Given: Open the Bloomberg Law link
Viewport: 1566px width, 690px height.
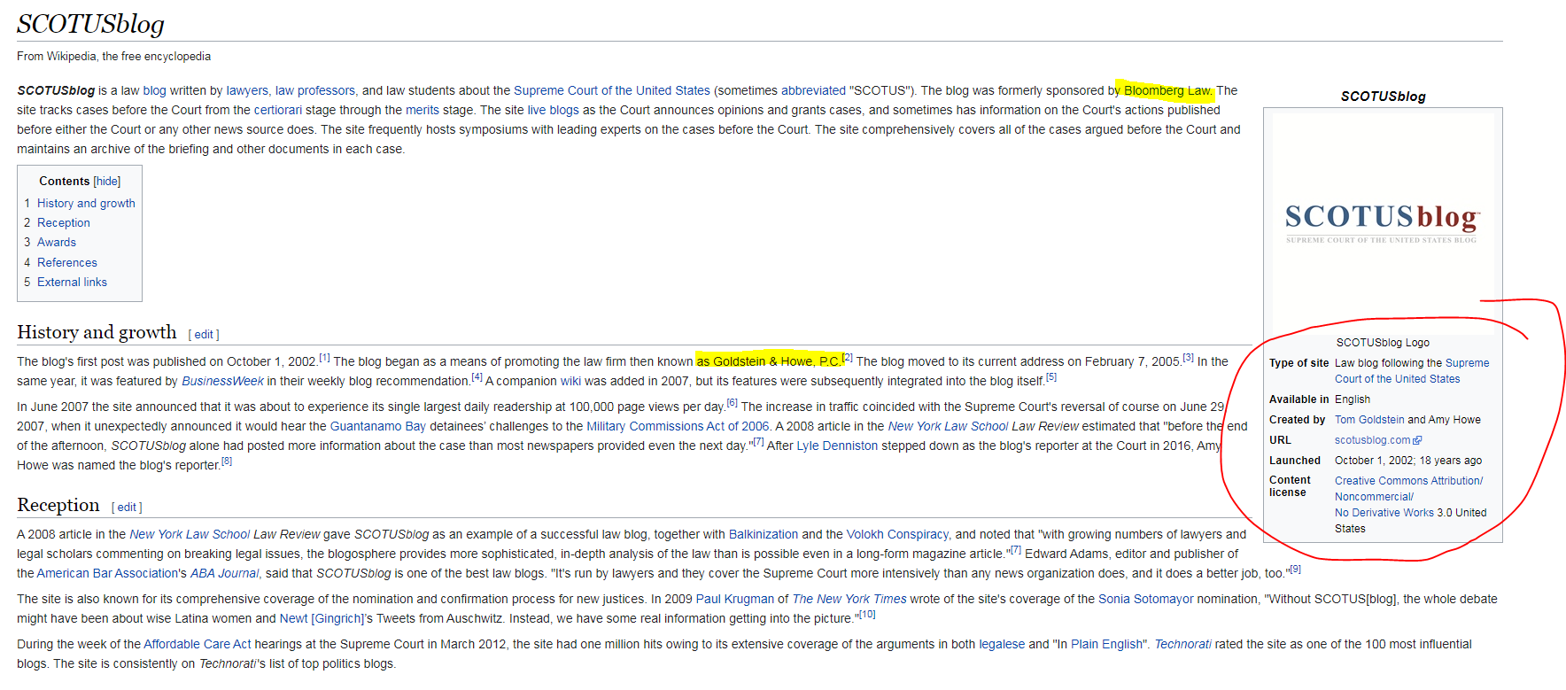Looking at the screenshot, I should coord(1167,90).
